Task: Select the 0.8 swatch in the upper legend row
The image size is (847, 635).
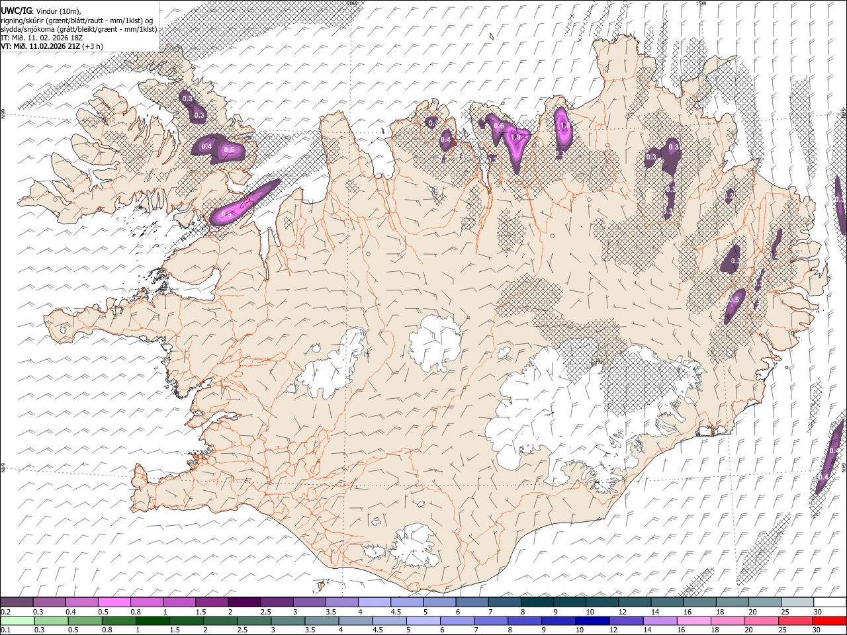Action: pyautogui.click(x=147, y=603)
